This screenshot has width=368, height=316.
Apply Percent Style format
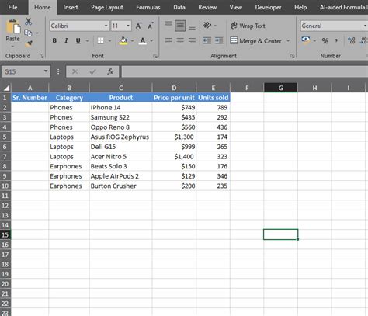[325, 40]
